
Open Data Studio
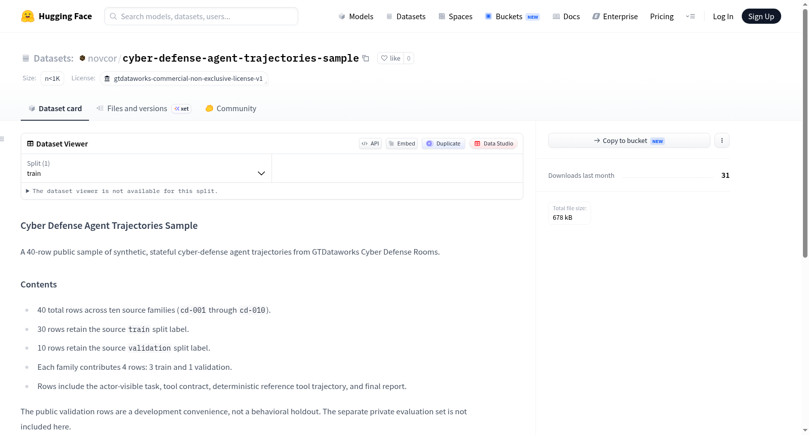click(493, 143)
